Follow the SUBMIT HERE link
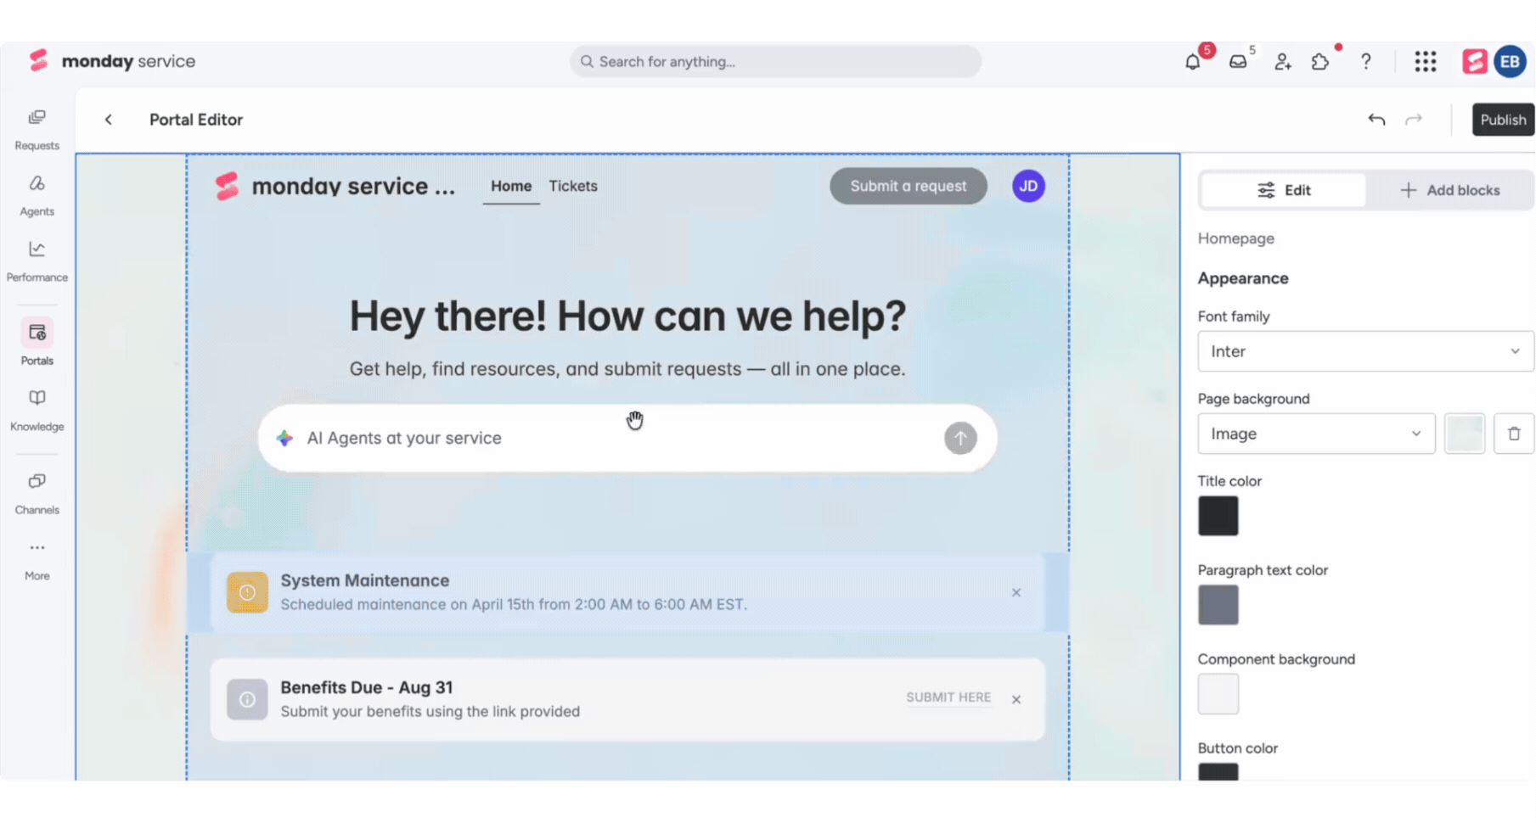This screenshot has width=1536, height=823. click(x=948, y=697)
